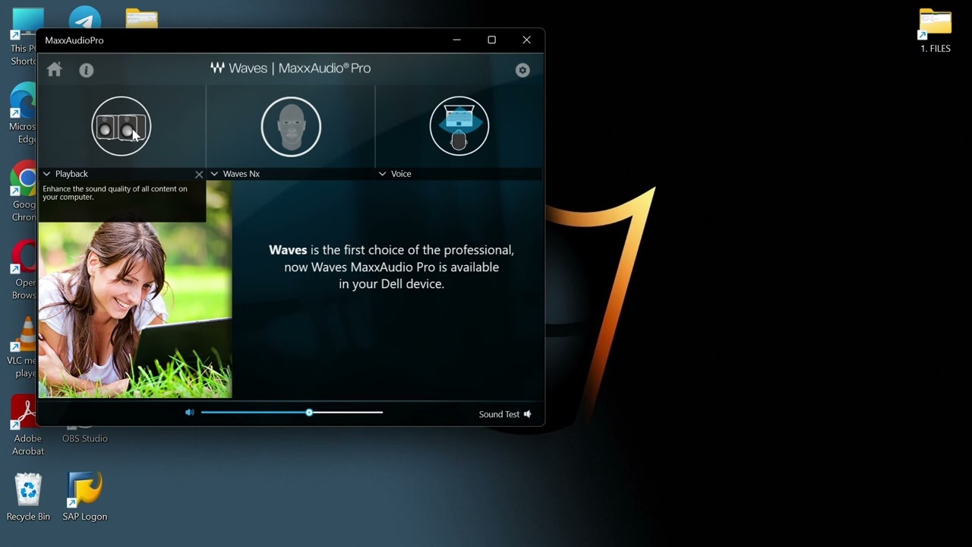
Task: Open the This PC desktop shortcut
Action: pos(24,36)
